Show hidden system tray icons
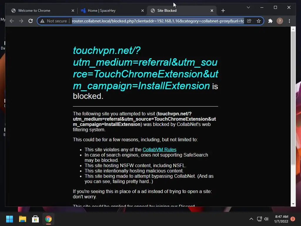This screenshot has width=301, height=226. [x=251, y=219]
